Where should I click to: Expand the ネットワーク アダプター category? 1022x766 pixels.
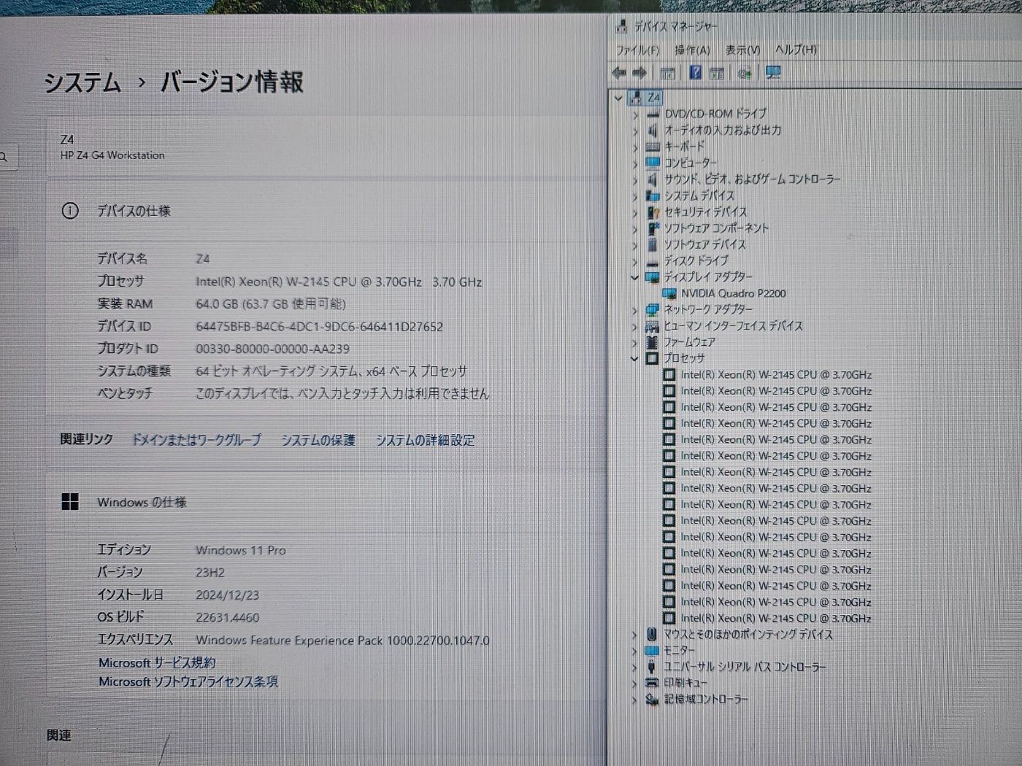[x=635, y=310]
